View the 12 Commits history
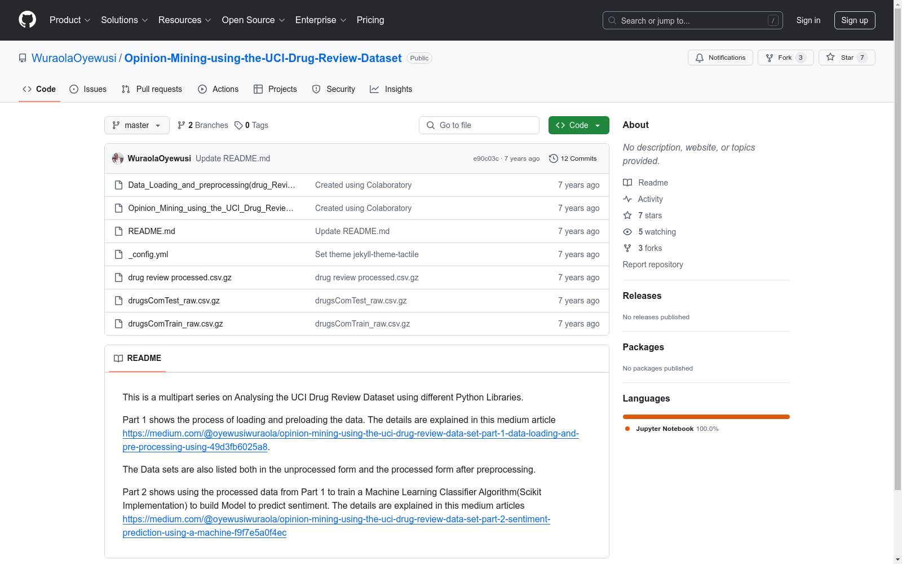This screenshot has width=902, height=564. pos(573,158)
